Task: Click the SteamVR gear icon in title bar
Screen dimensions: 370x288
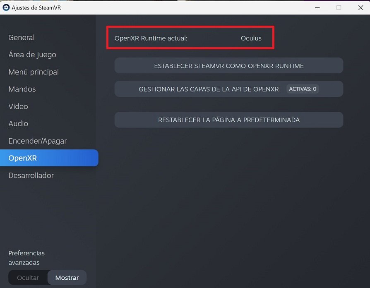Action: point(6,7)
